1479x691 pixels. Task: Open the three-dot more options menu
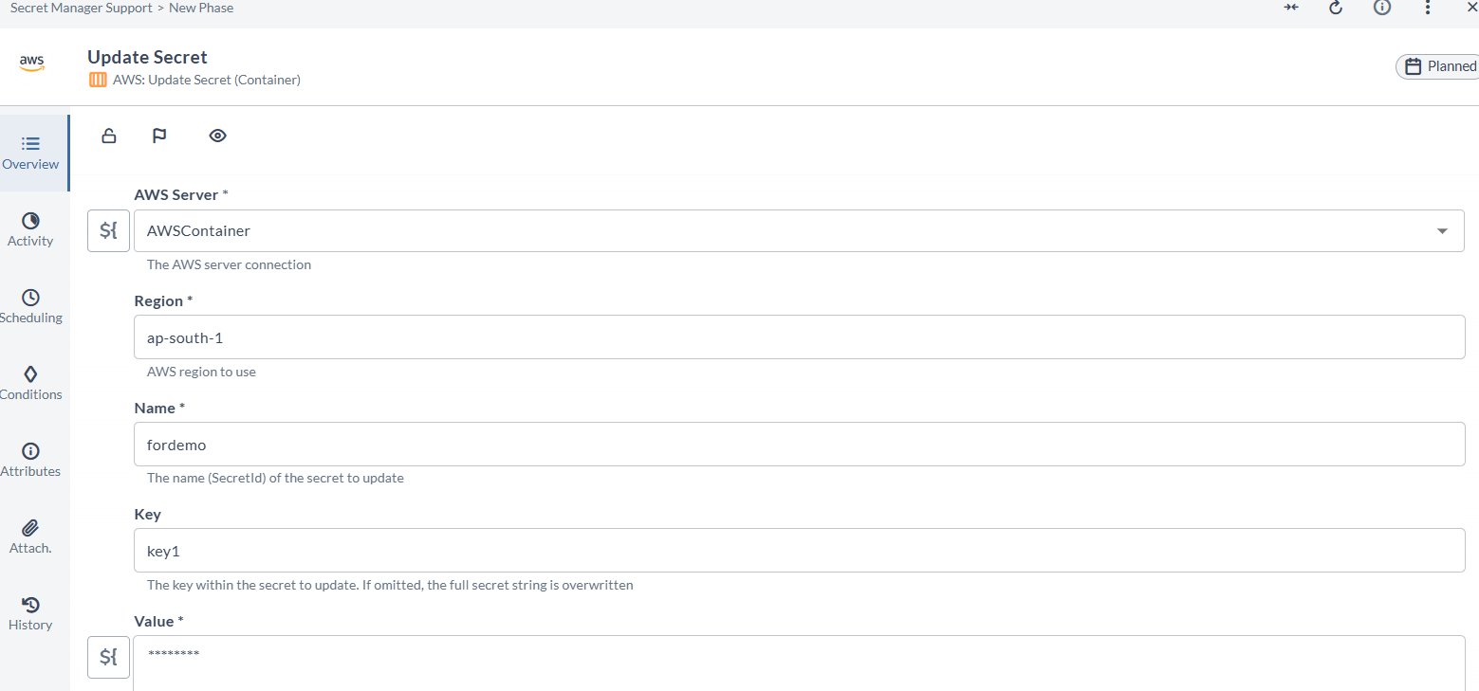pyautogui.click(x=1428, y=8)
